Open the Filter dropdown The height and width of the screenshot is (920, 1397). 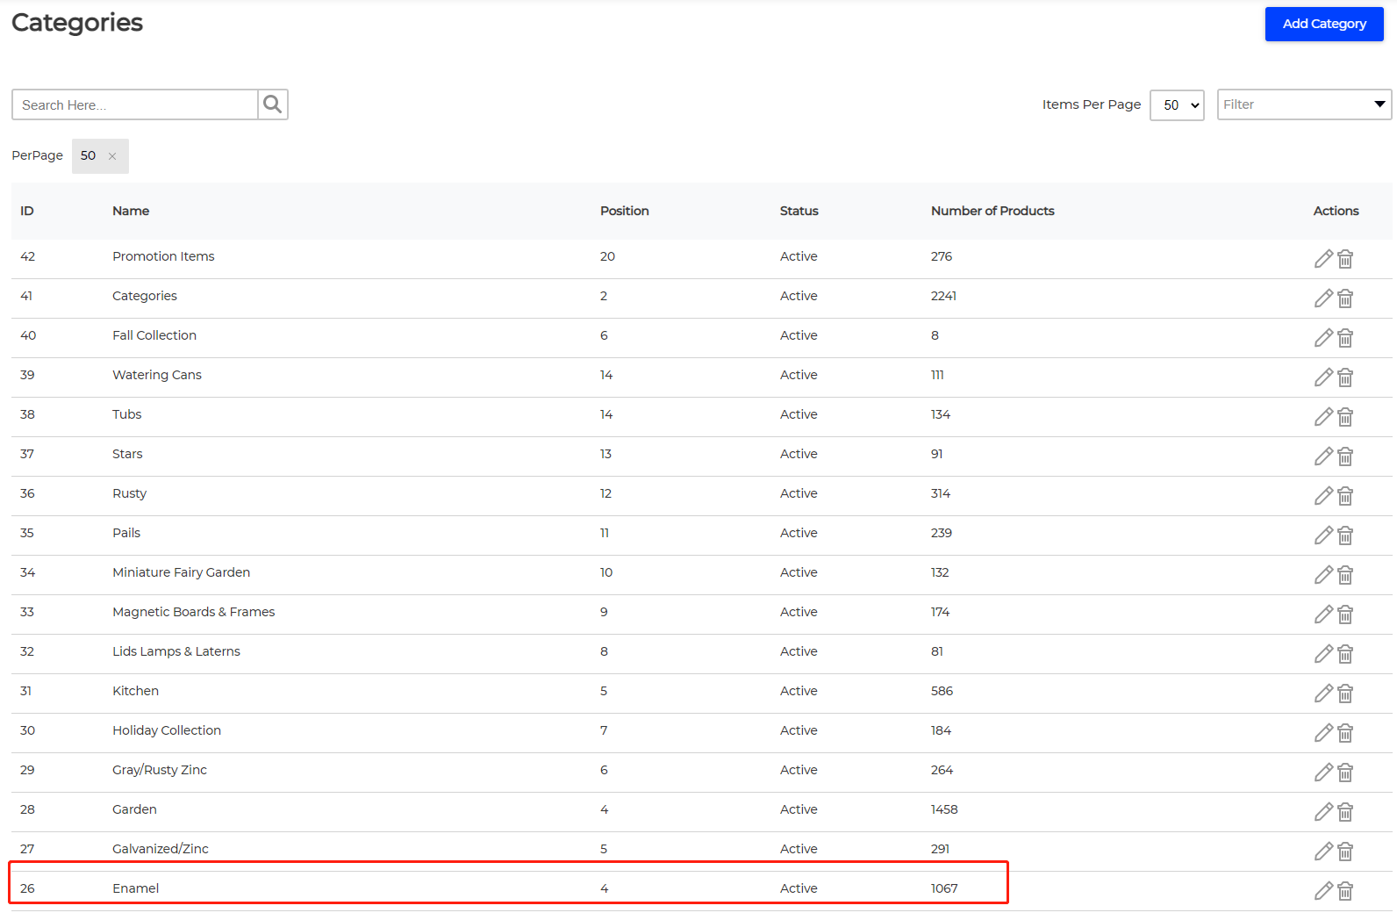coord(1304,104)
